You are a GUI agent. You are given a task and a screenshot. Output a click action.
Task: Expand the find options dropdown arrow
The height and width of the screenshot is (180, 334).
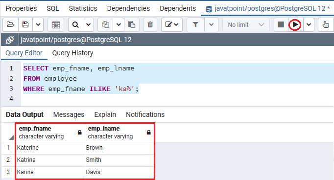(x=89, y=24)
